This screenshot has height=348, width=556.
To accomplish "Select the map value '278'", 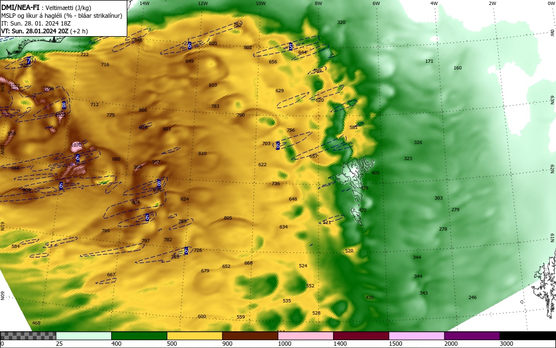I will click(443, 229).
